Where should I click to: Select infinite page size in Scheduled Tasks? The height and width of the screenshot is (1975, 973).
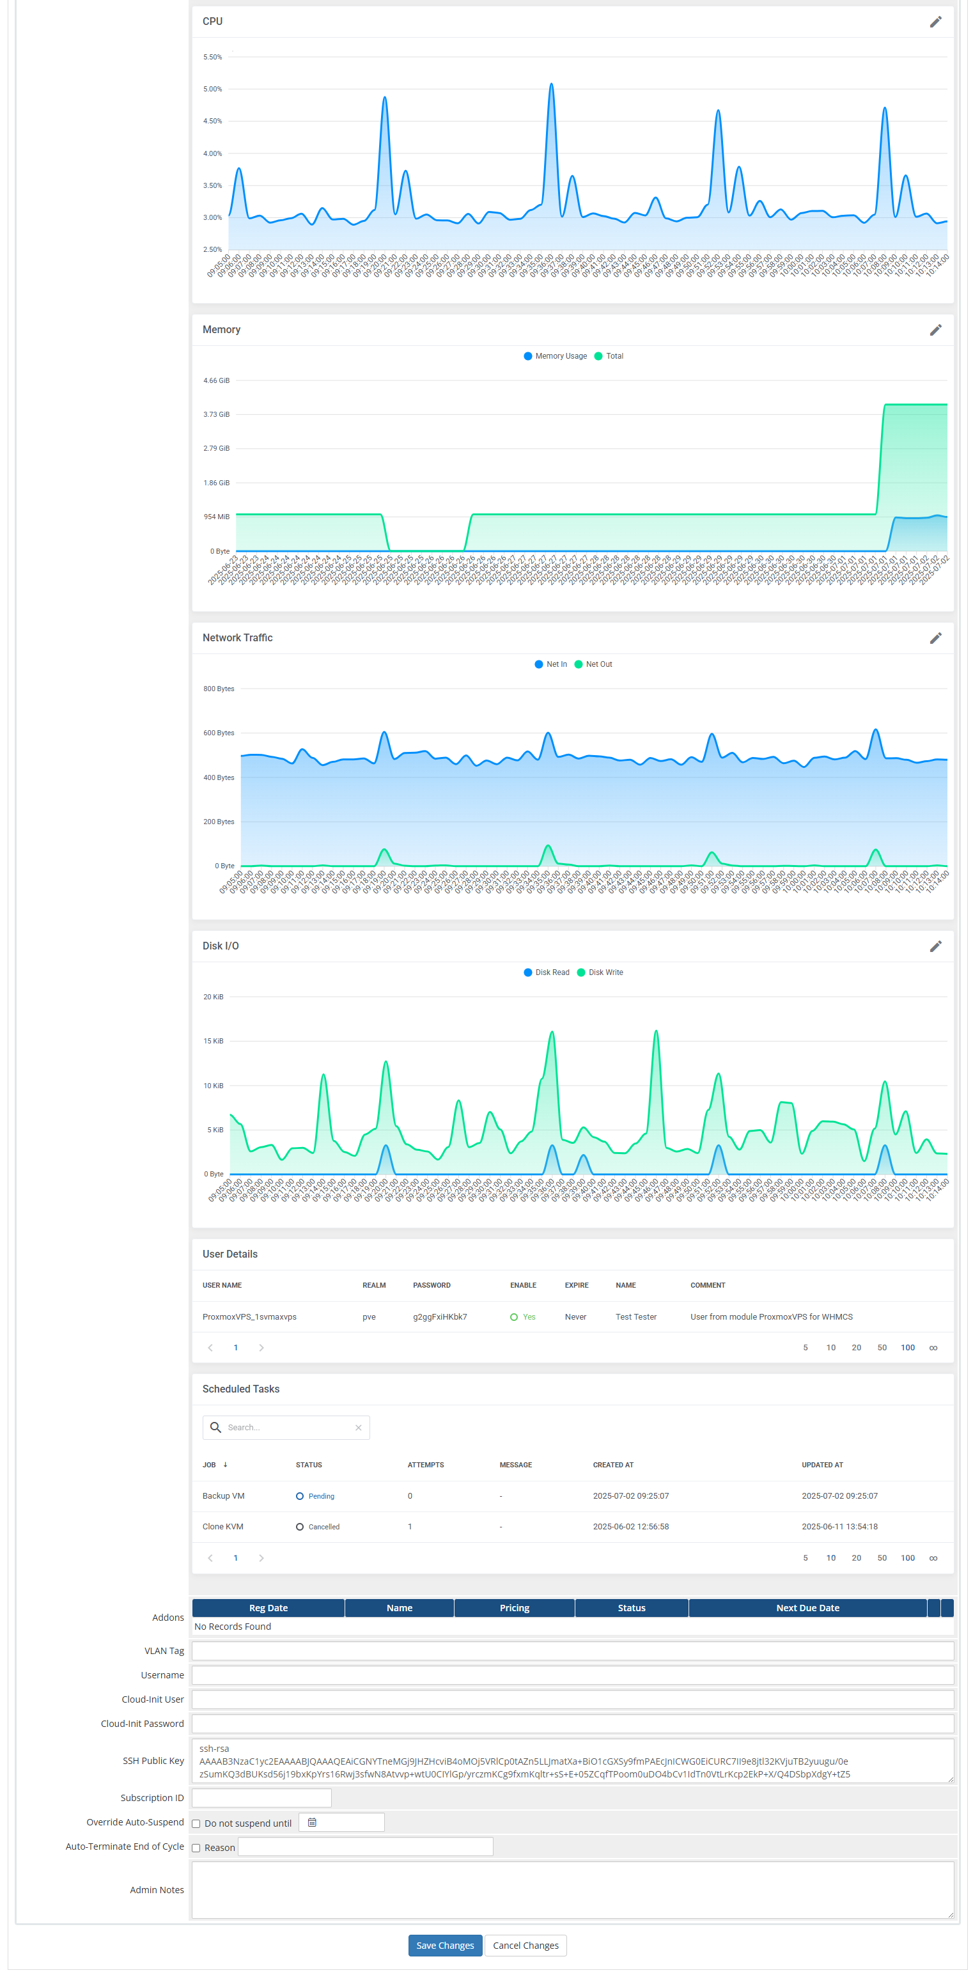pyautogui.click(x=932, y=1558)
